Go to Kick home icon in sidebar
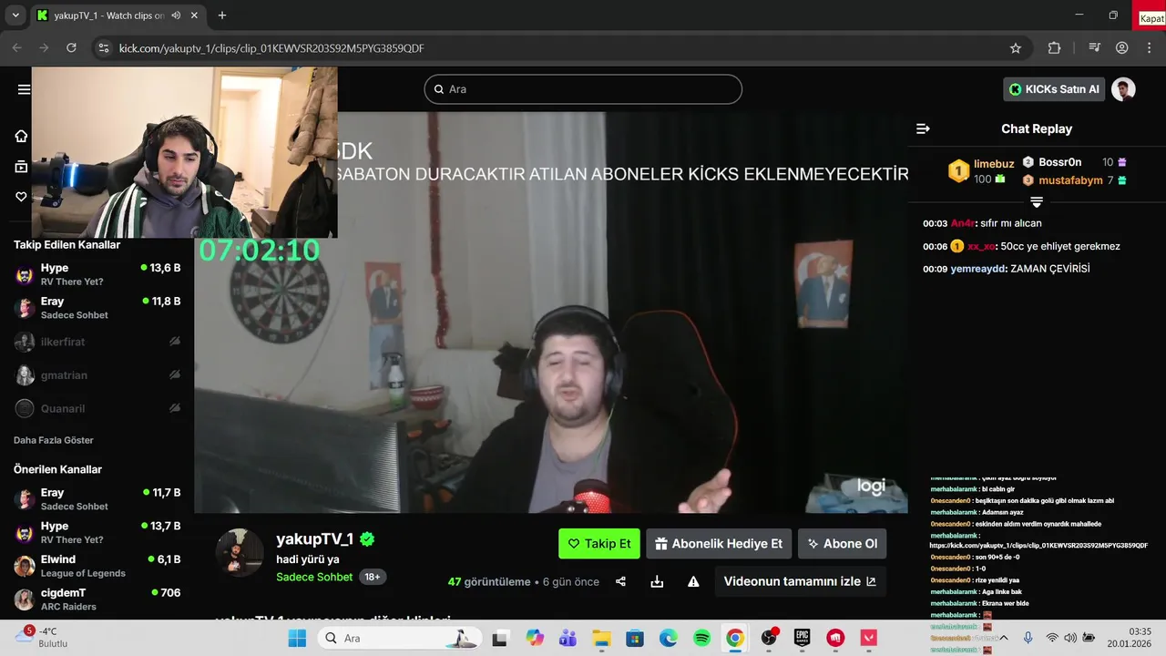 click(21, 136)
